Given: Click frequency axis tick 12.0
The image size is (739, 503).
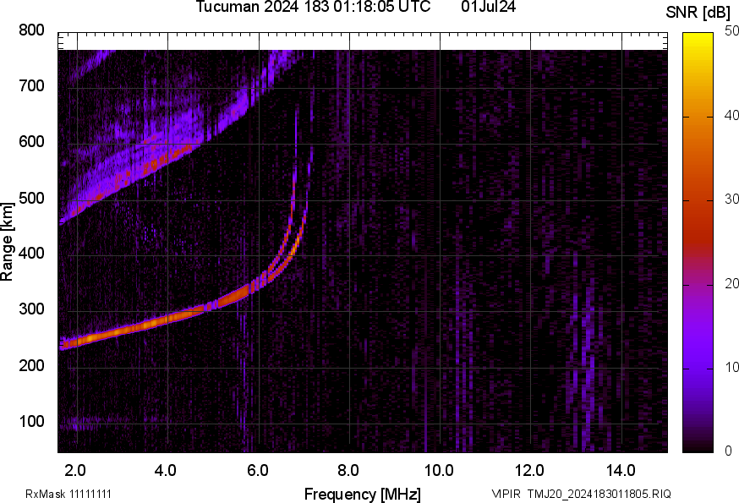Looking at the screenshot, I should [530, 471].
